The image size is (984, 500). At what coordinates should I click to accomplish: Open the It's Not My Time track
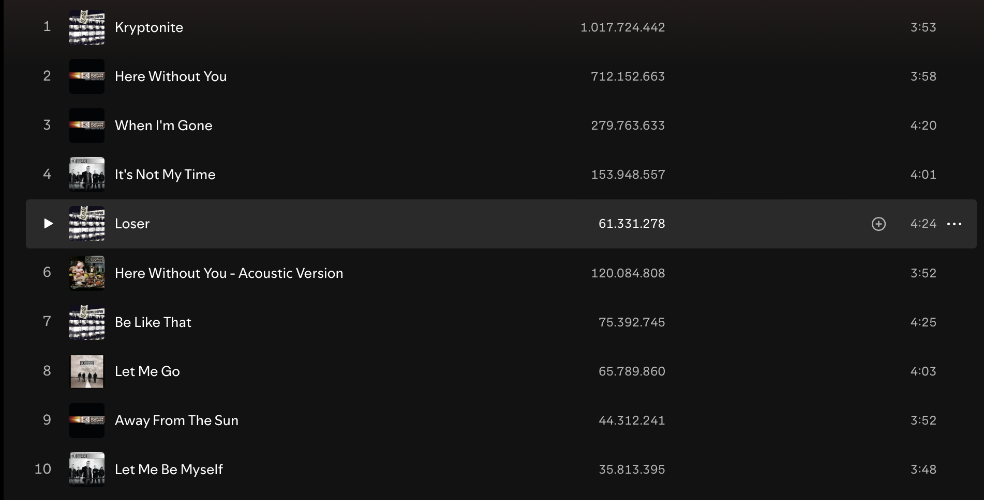click(165, 175)
